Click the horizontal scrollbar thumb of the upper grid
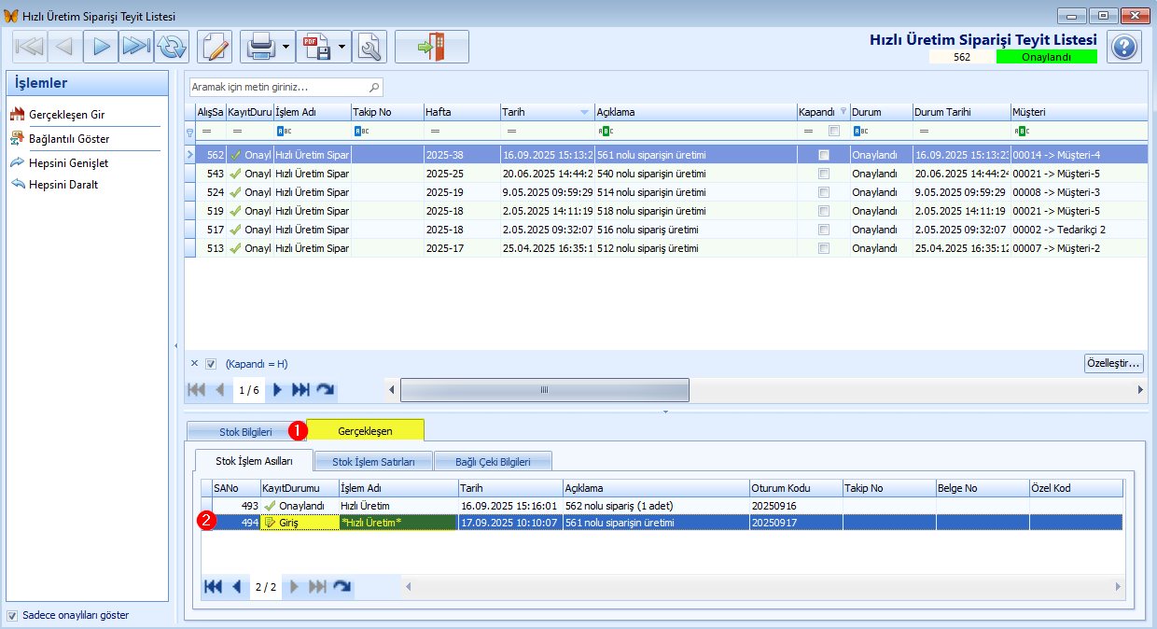1157x629 pixels. [544, 389]
